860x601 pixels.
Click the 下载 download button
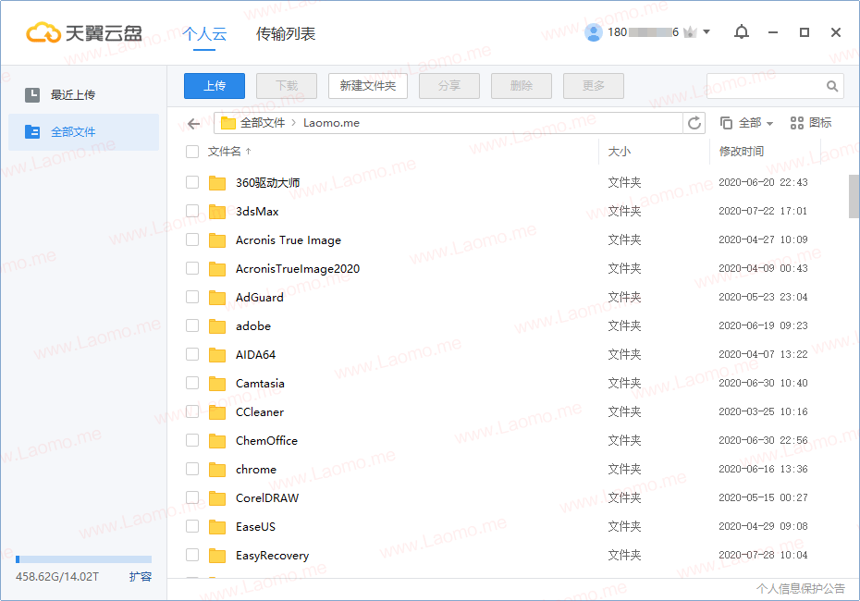pos(287,86)
